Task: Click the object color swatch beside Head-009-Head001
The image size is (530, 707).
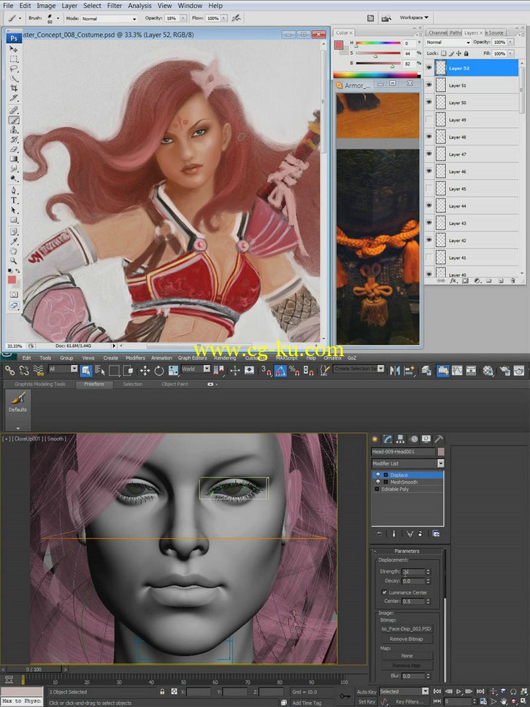Action: pyautogui.click(x=441, y=452)
